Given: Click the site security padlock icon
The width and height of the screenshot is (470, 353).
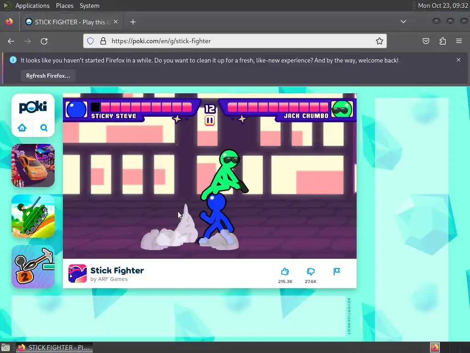Looking at the screenshot, I should pyautogui.click(x=103, y=41).
